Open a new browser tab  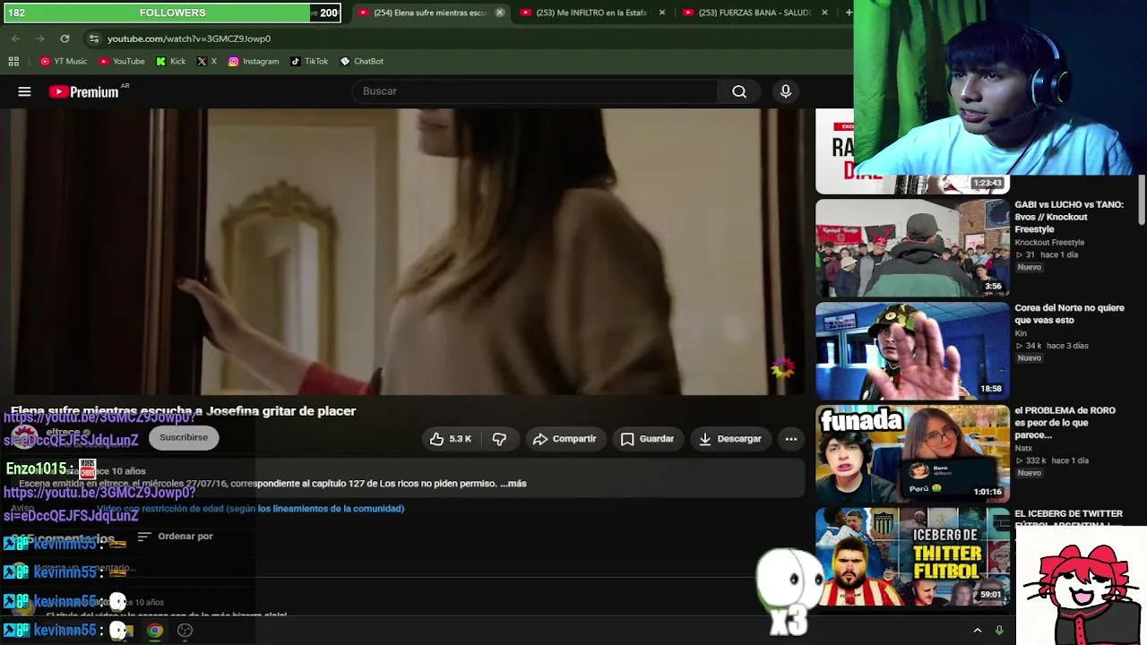(849, 13)
